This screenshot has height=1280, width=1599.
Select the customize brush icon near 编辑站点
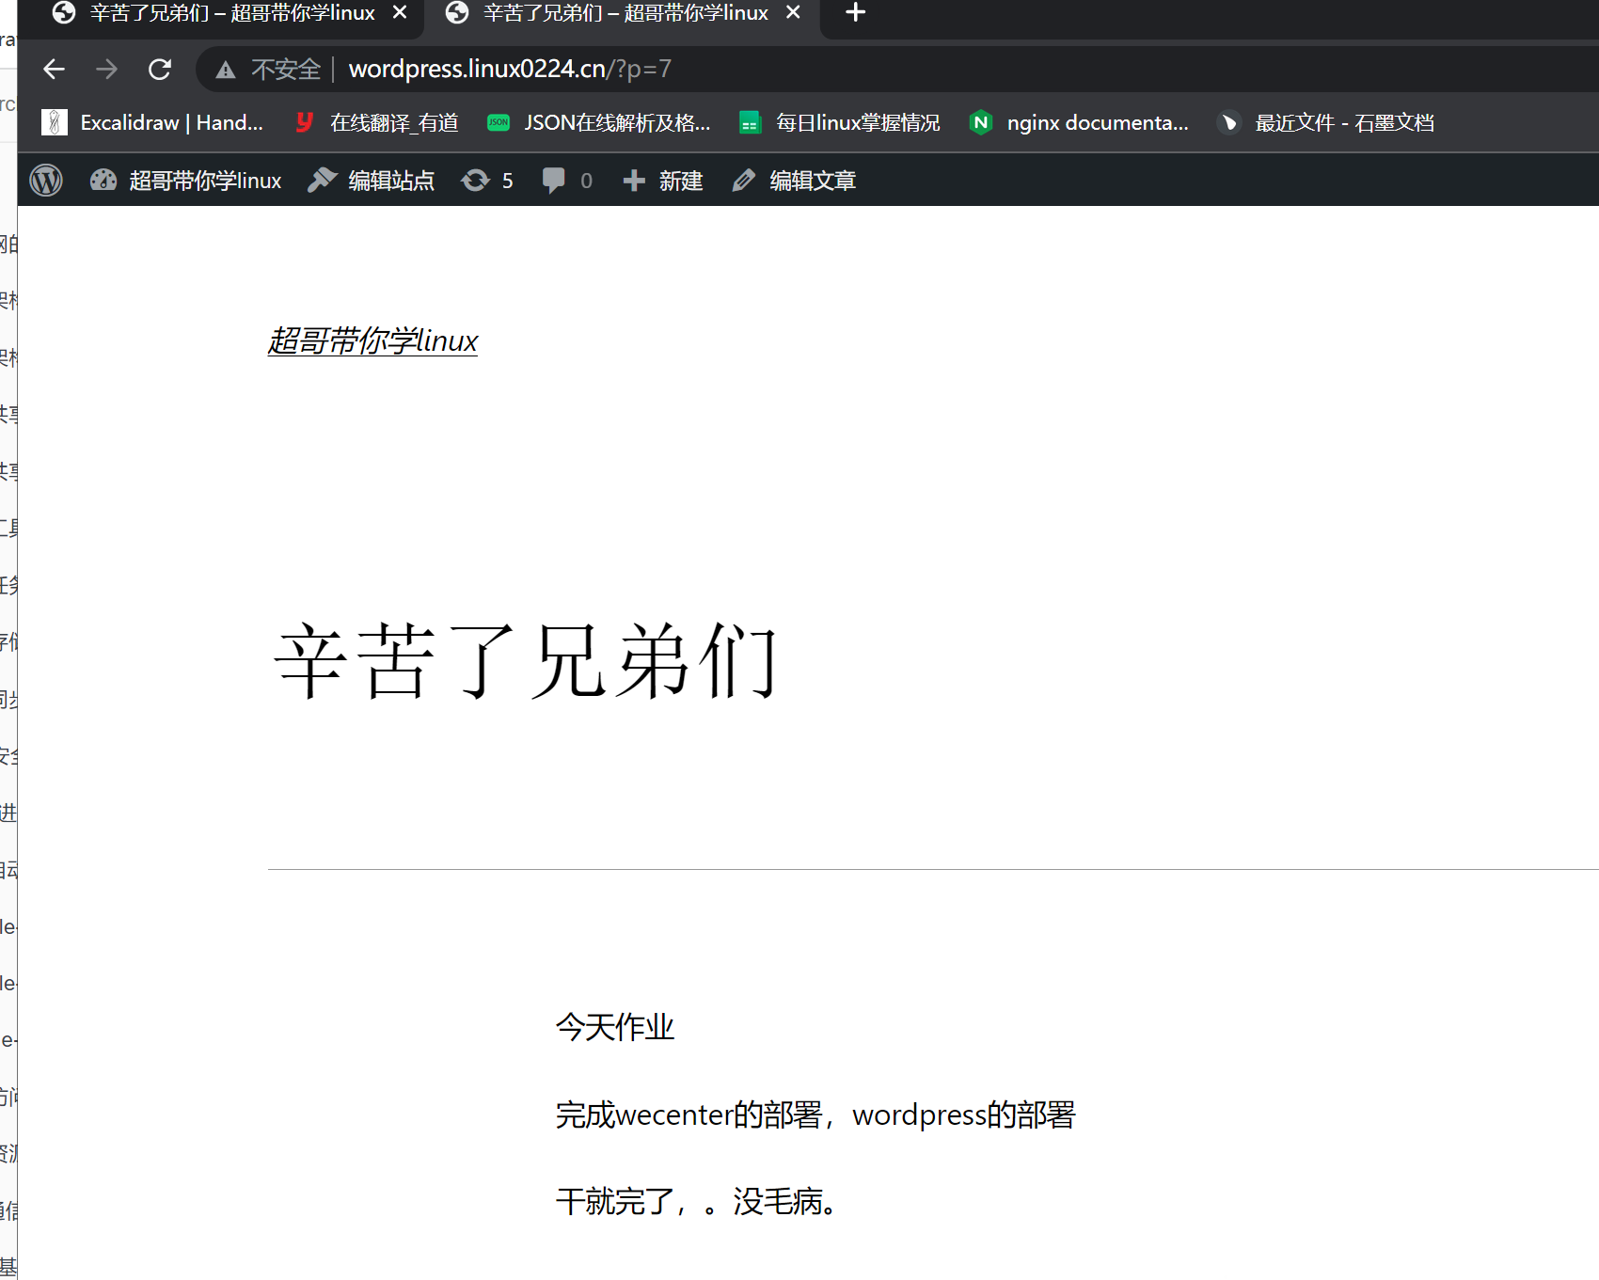click(x=323, y=180)
